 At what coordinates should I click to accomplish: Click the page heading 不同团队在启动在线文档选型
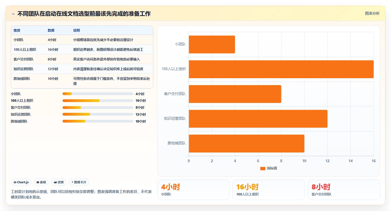click(x=84, y=14)
